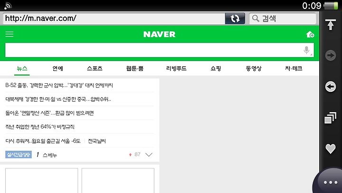Go back with the left arrow icon
This screenshot has height=193, width=342.
click(x=331, y=87)
